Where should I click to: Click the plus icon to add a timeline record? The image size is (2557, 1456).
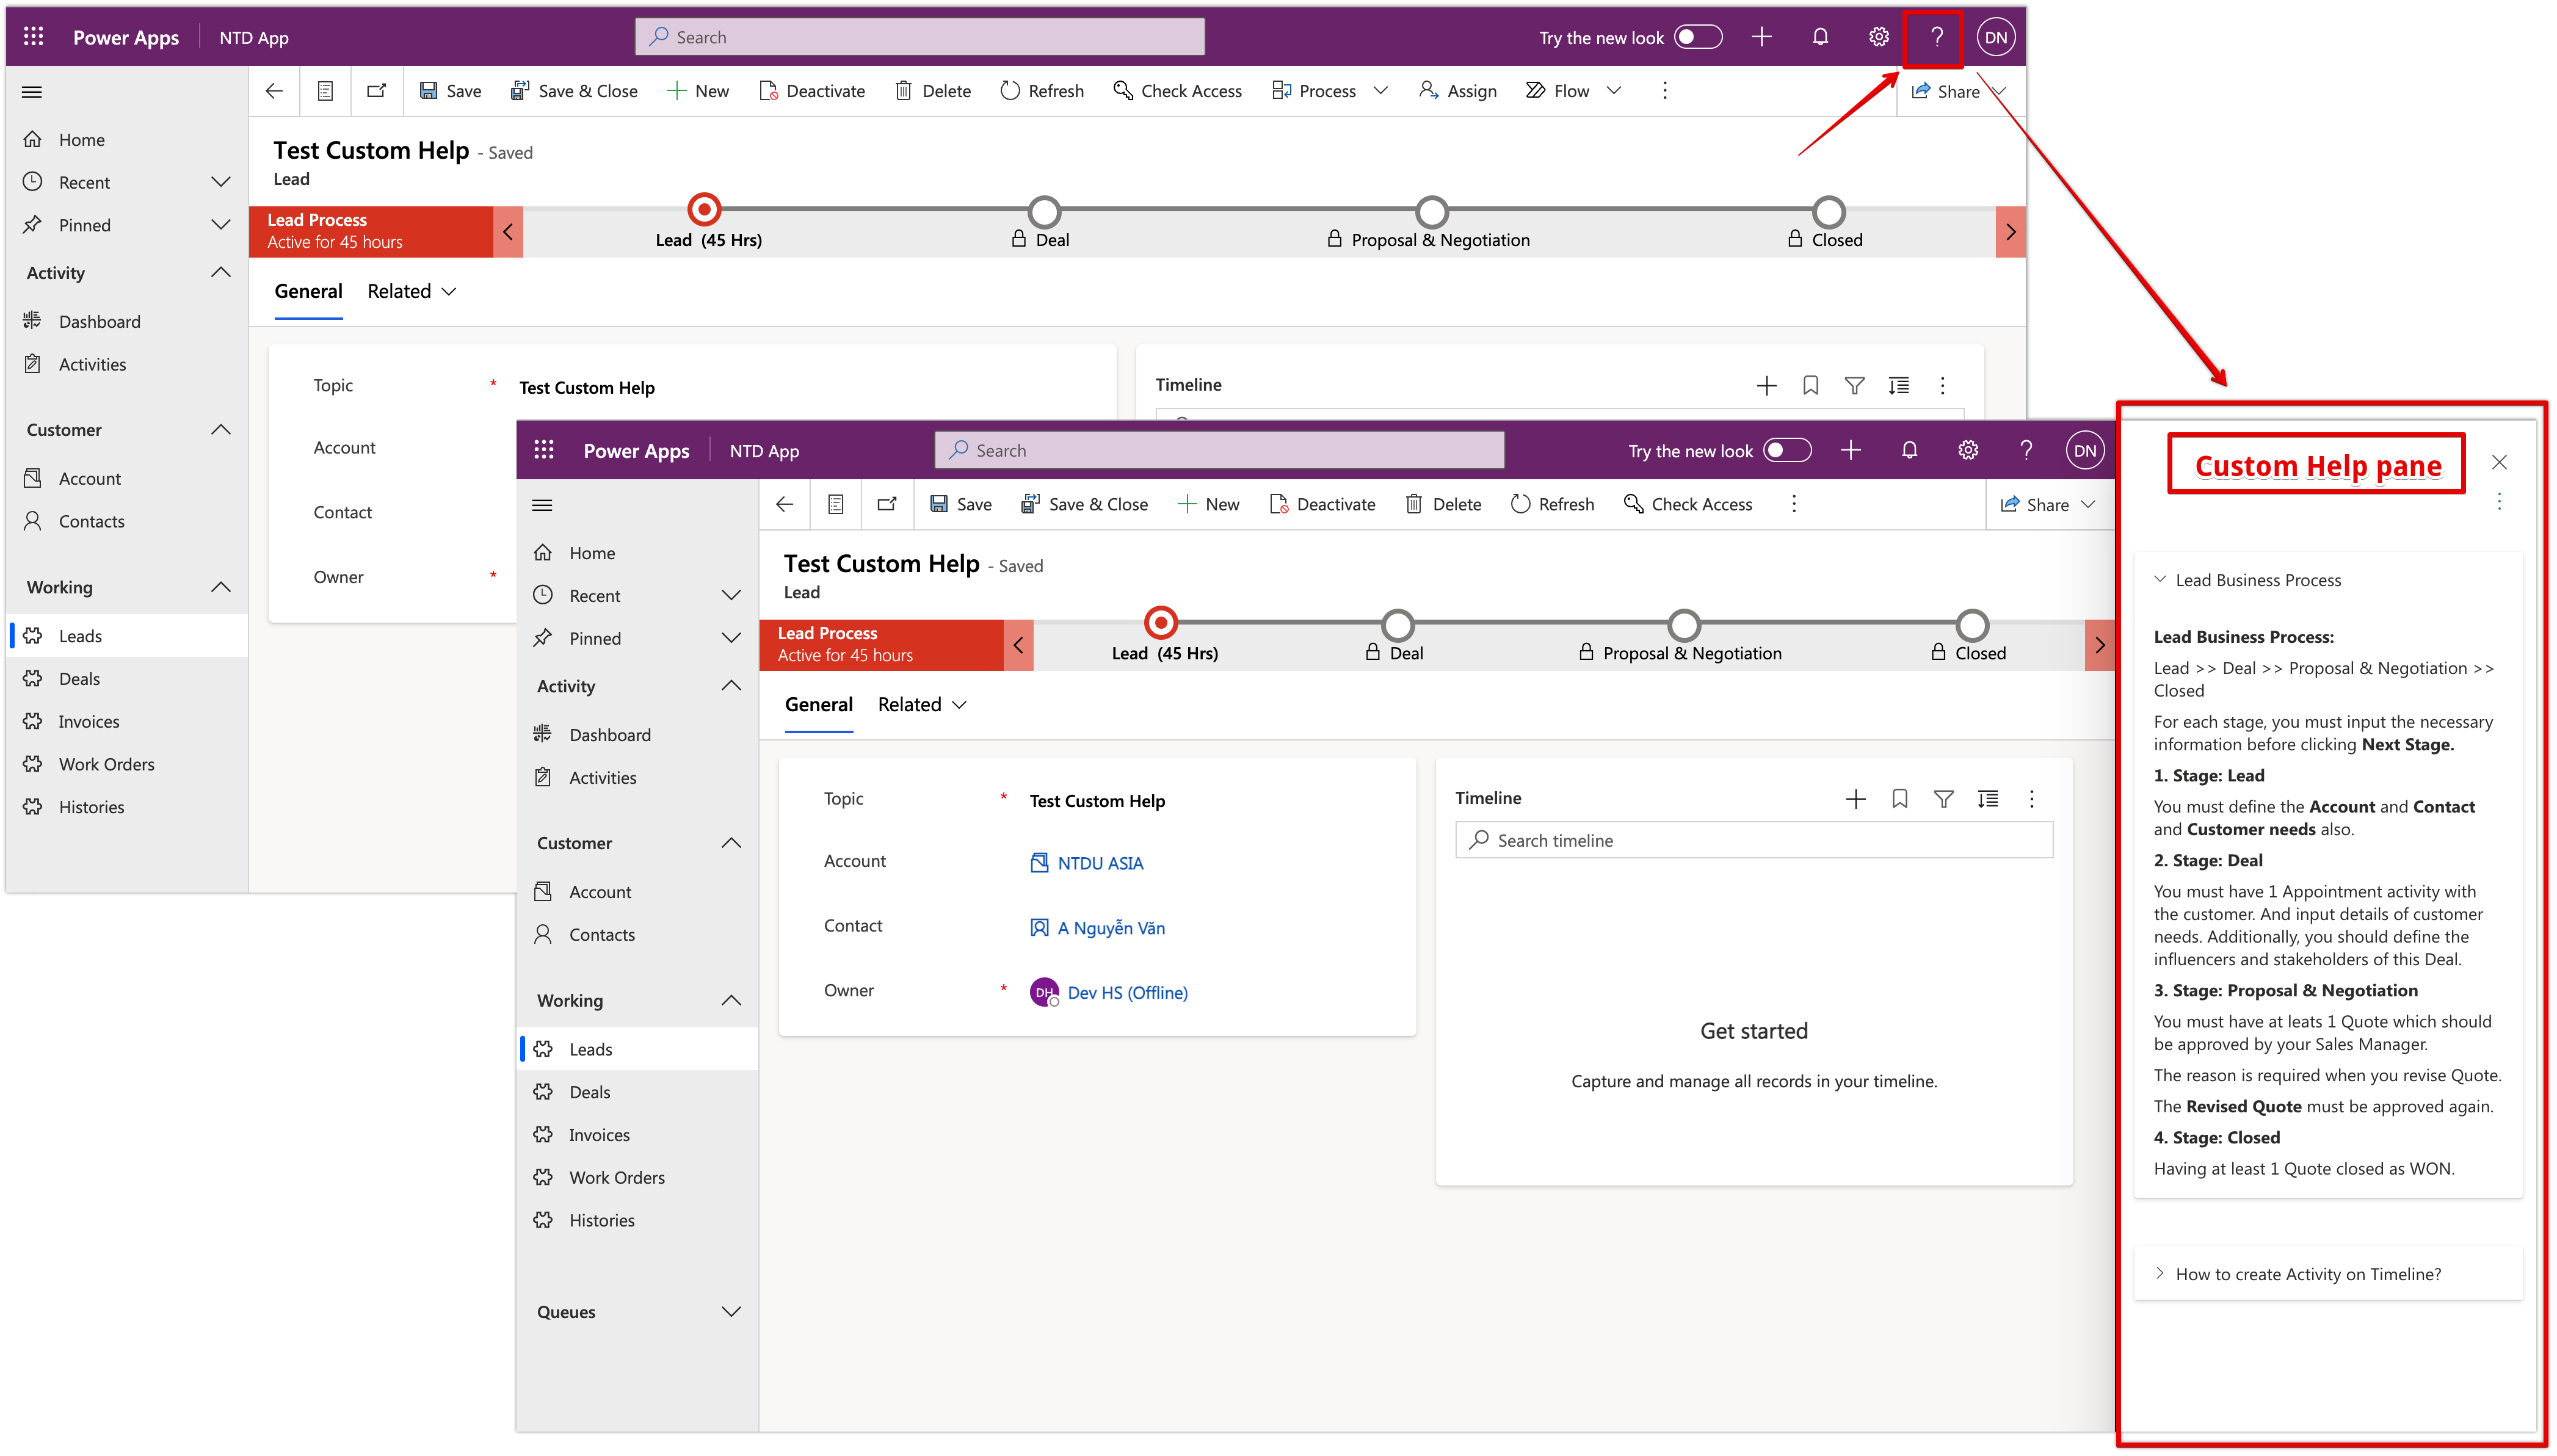coord(1855,798)
